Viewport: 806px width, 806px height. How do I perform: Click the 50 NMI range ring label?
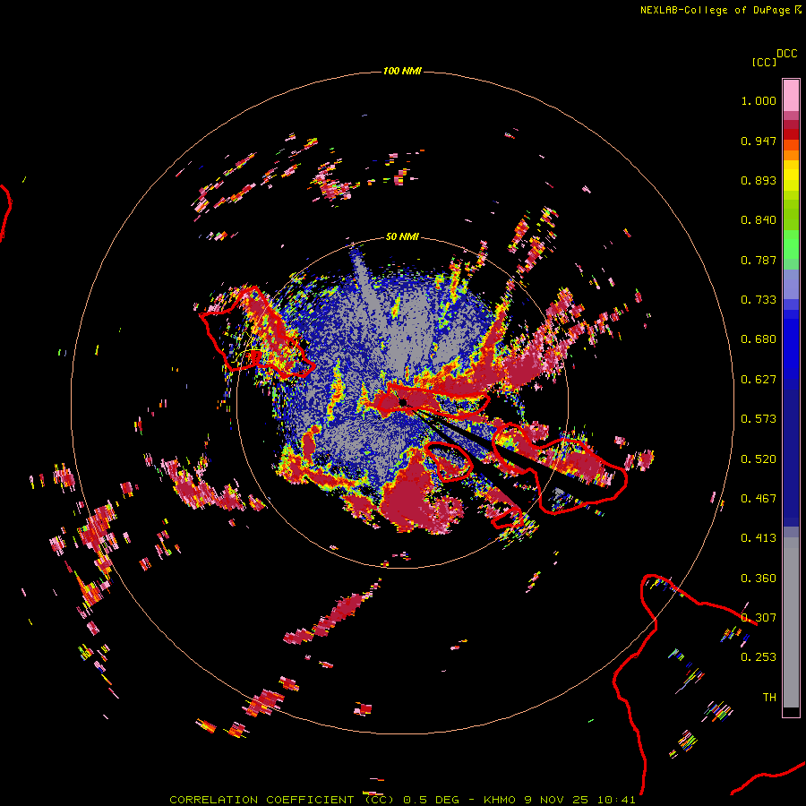click(402, 236)
